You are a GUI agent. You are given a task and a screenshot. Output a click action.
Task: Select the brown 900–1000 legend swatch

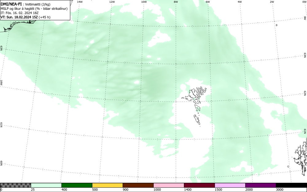point(138,185)
